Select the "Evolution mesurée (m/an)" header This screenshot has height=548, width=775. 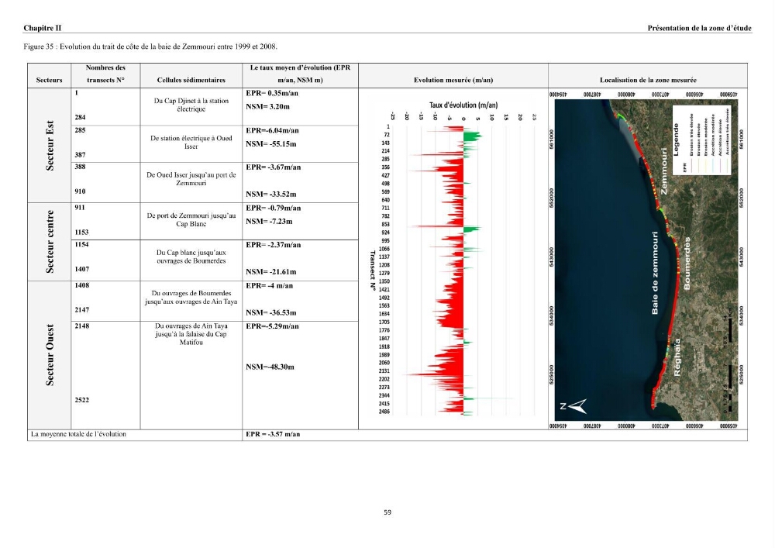coord(453,80)
